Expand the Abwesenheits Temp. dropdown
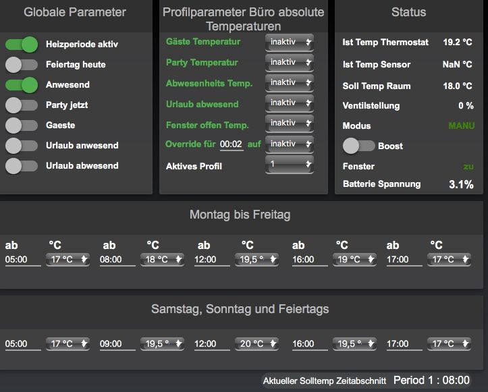This screenshot has width=488, height=392. point(290,84)
